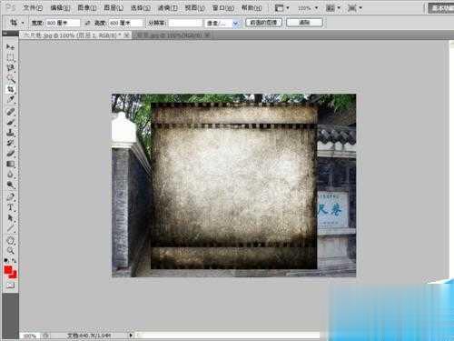Viewport: 454px width, 341px height.
Task: Switch to the second document tab
Action: point(172,35)
